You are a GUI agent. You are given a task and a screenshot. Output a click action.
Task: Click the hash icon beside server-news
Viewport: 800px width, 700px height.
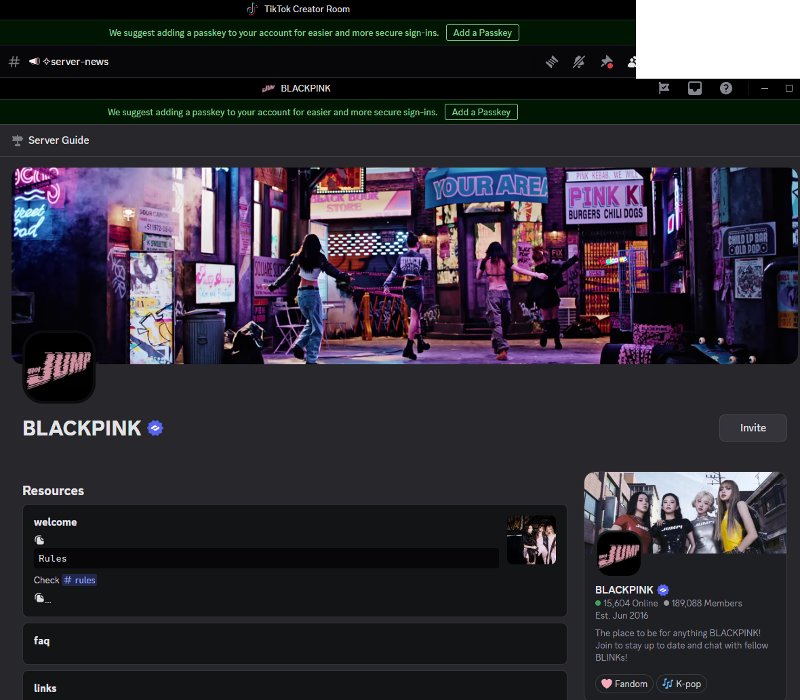pyautogui.click(x=14, y=62)
